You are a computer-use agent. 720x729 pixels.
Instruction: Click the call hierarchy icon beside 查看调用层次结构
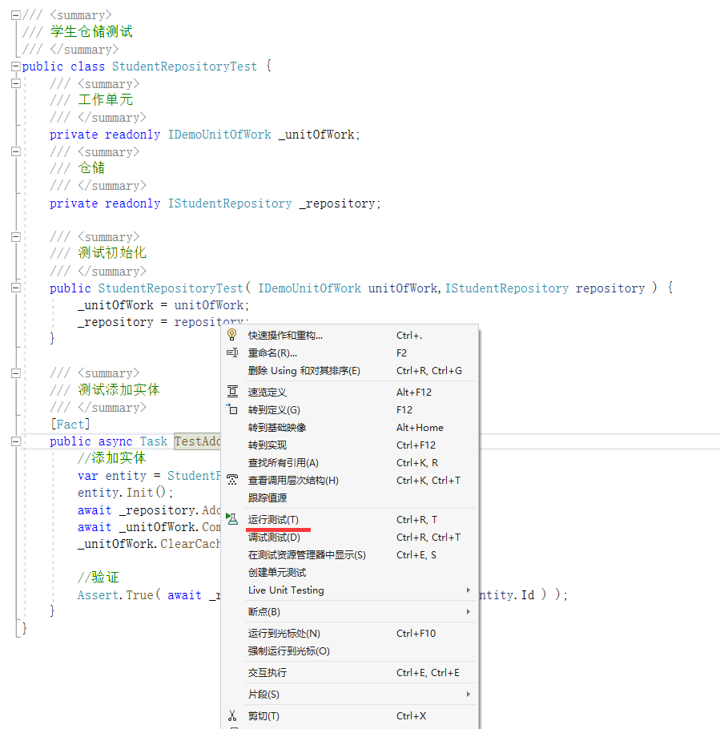232,480
